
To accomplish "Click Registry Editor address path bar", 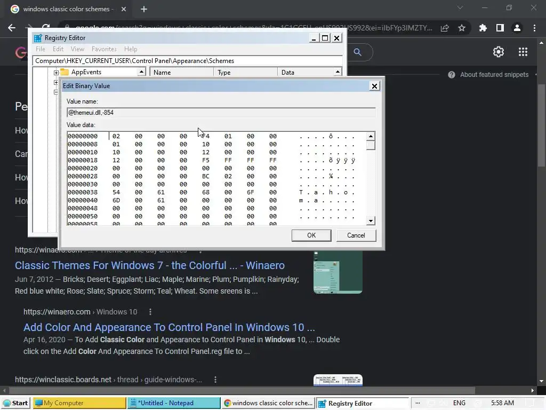I will click(187, 61).
